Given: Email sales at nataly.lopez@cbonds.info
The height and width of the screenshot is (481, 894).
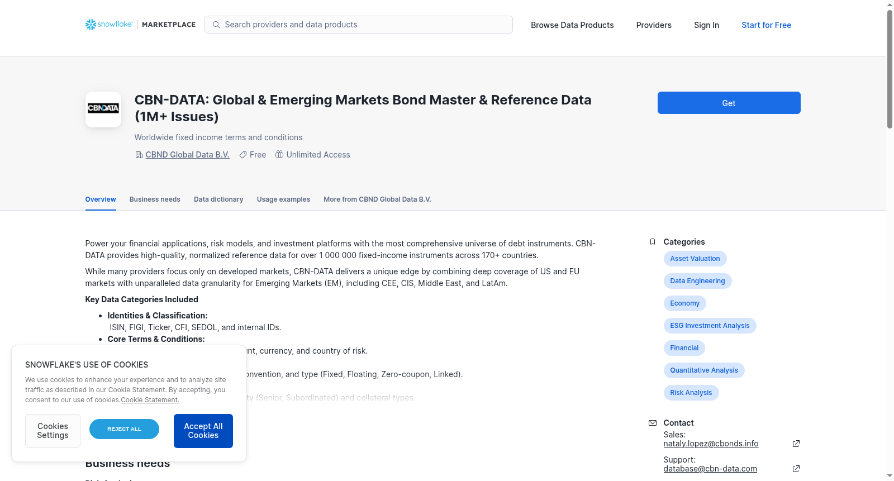Looking at the screenshot, I should 711,444.
